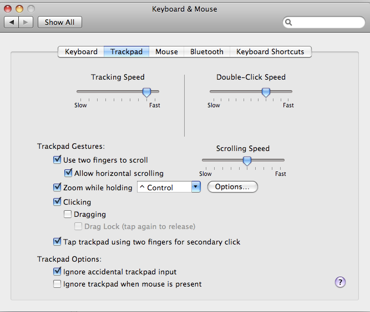This screenshot has height=312, width=370.
Task: Switch to the Keyboard tab
Action: pos(81,51)
